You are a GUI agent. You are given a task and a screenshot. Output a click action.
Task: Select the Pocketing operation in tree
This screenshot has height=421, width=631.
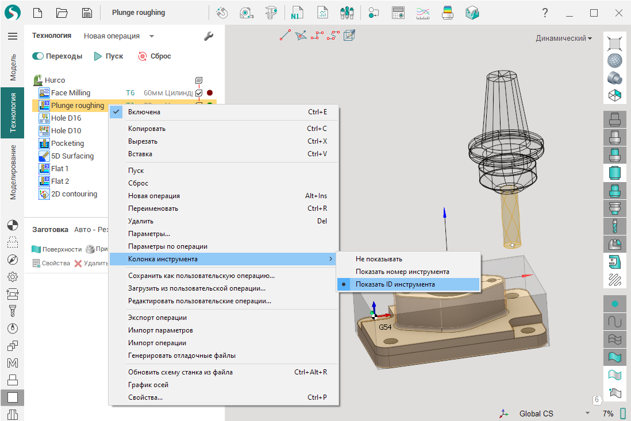[x=67, y=144]
